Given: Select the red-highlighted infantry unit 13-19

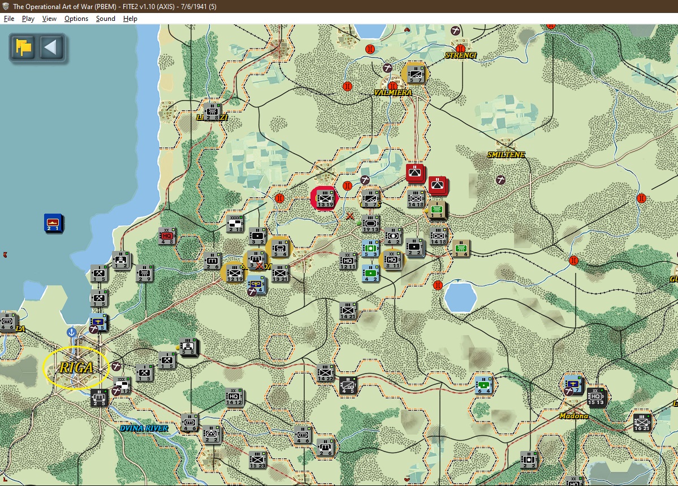Looking at the screenshot, I should pos(325,199).
